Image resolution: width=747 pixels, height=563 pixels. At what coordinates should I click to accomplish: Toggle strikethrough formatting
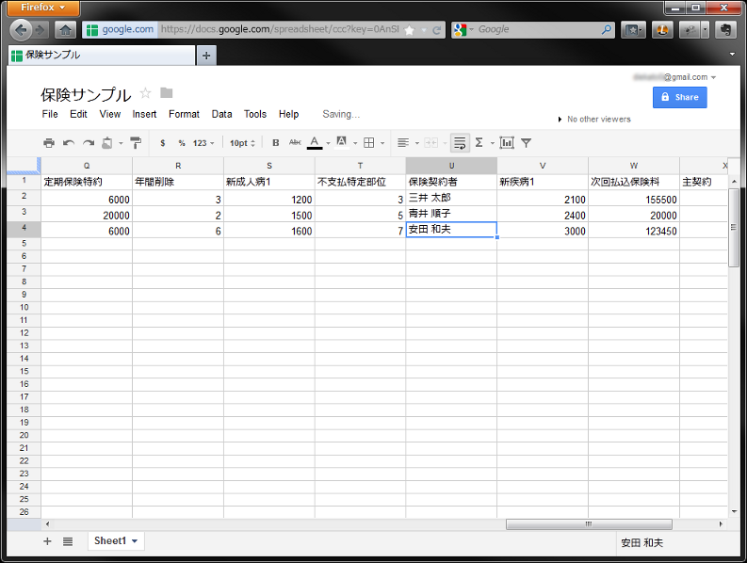[295, 142]
